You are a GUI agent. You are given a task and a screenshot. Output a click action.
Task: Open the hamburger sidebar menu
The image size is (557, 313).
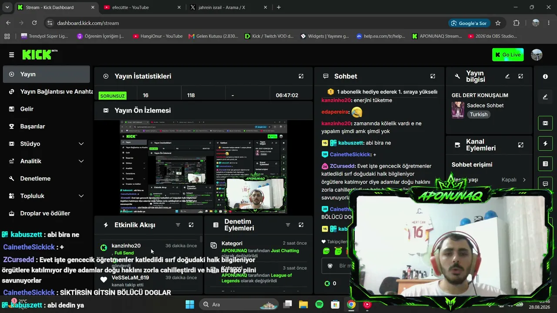tap(11, 55)
